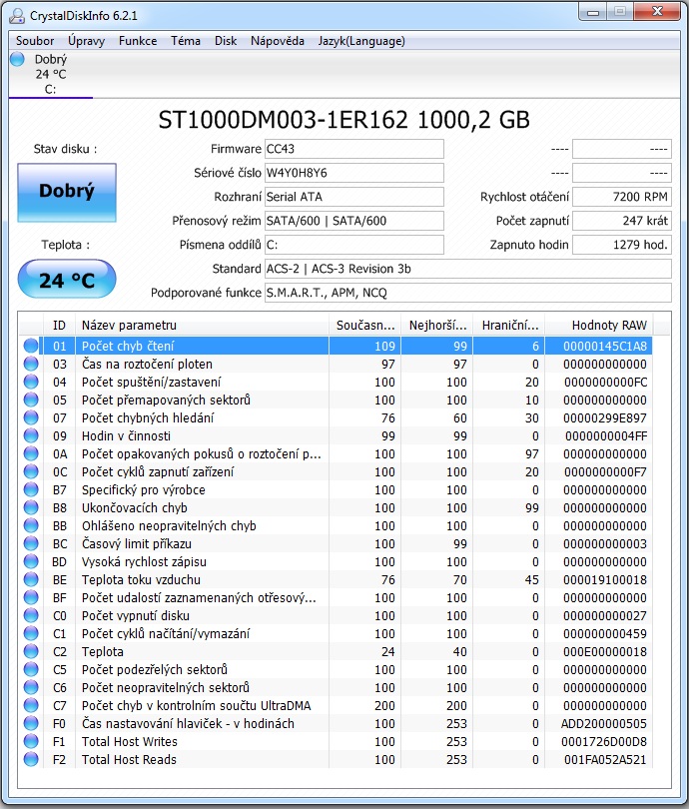
Task: Click the 7200 RPM rotation speed field
Action: [622, 197]
